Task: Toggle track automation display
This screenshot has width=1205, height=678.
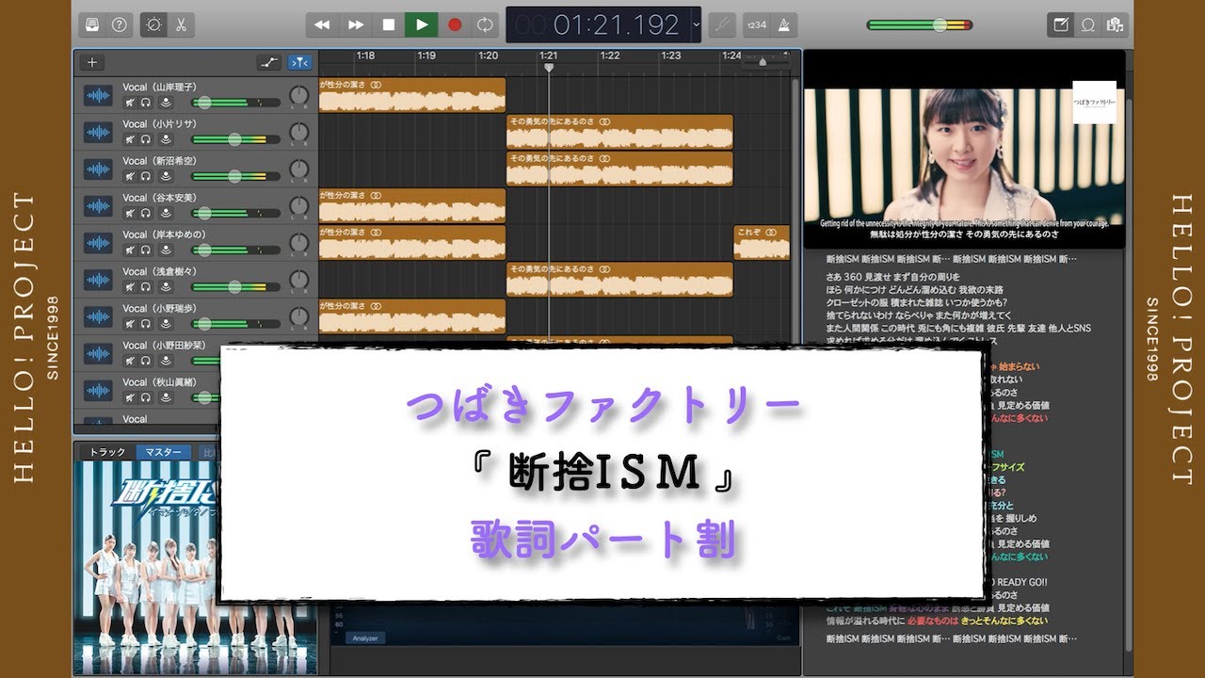Action: pyautogui.click(x=269, y=63)
